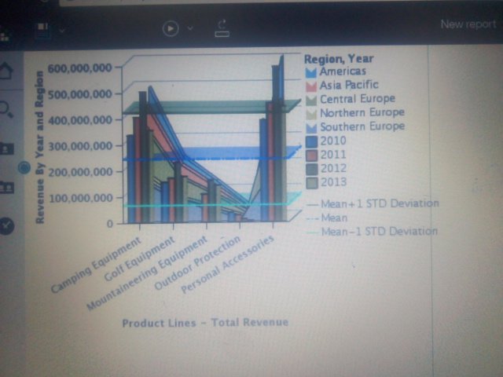Select the Camping Equipment axis label
503x377 pixels.
point(96,265)
